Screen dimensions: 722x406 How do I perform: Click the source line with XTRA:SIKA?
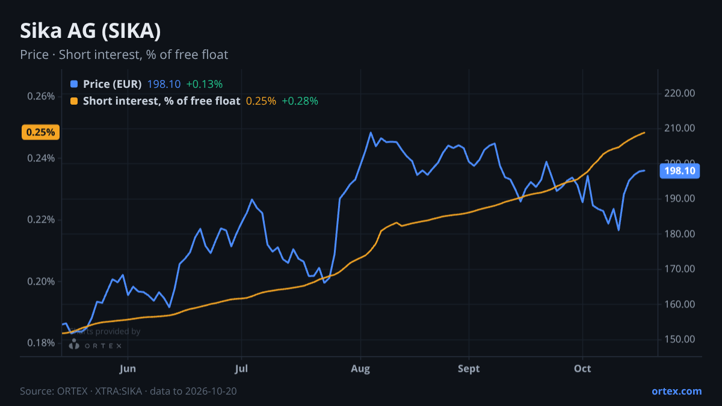click(128, 391)
